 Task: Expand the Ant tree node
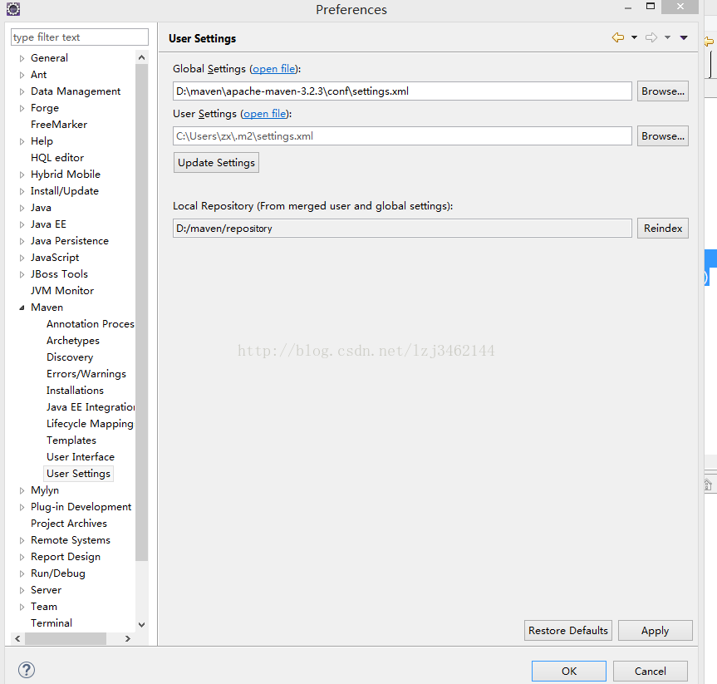pyautogui.click(x=22, y=75)
